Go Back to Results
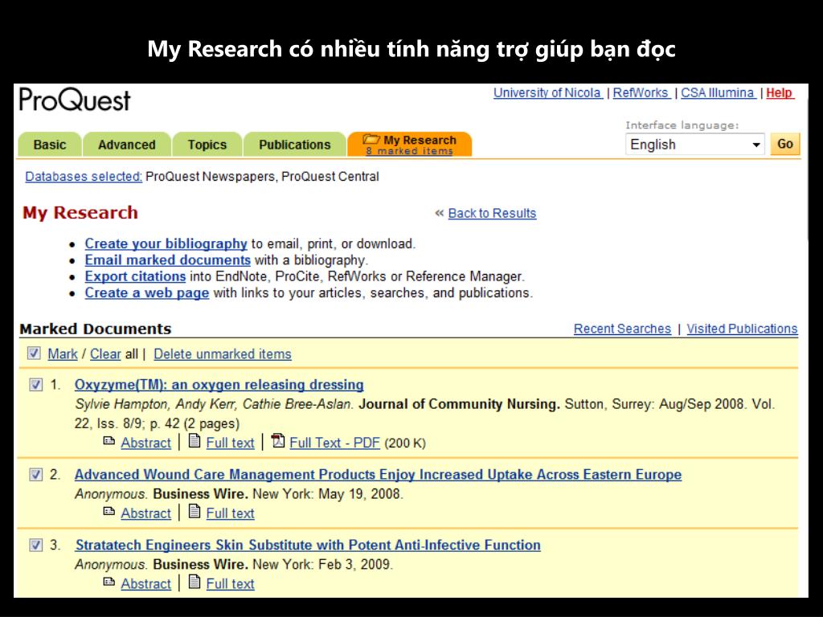This screenshot has height=617, width=823. coord(493,214)
